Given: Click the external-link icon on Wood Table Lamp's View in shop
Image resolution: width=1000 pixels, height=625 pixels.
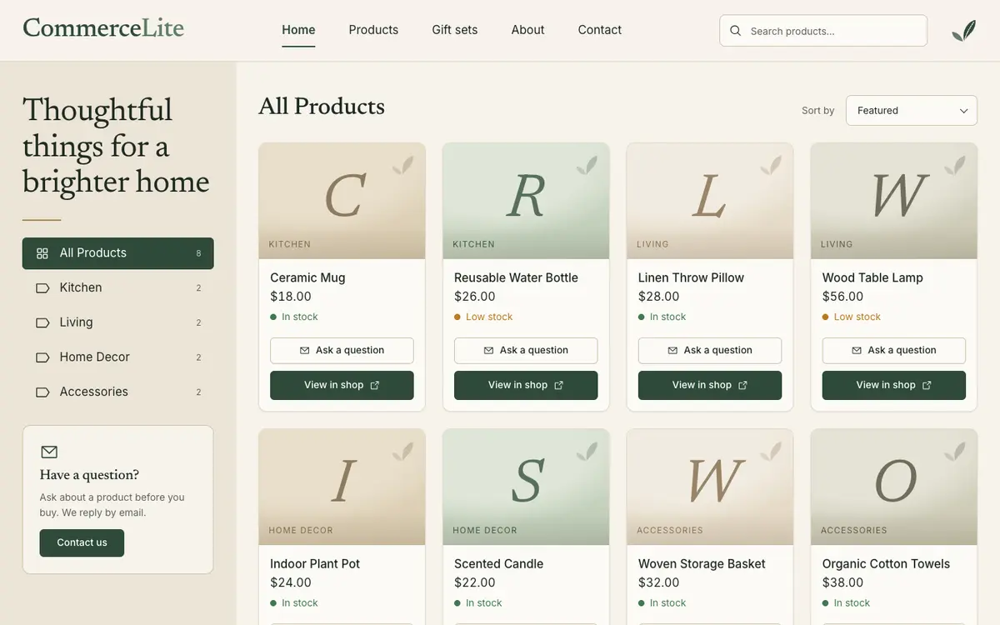Looking at the screenshot, I should click(x=927, y=385).
